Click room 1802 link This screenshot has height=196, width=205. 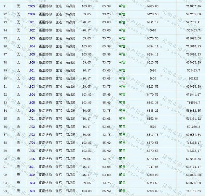[x=32, y=79]
